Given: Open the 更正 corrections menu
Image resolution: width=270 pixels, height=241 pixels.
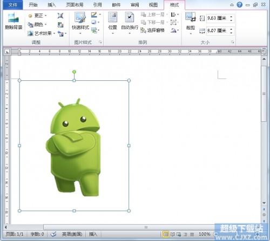Looking at the screenshot, I should coord(38,16).
